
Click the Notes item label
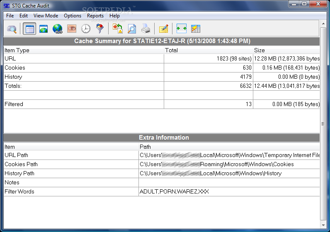(12, 182)
